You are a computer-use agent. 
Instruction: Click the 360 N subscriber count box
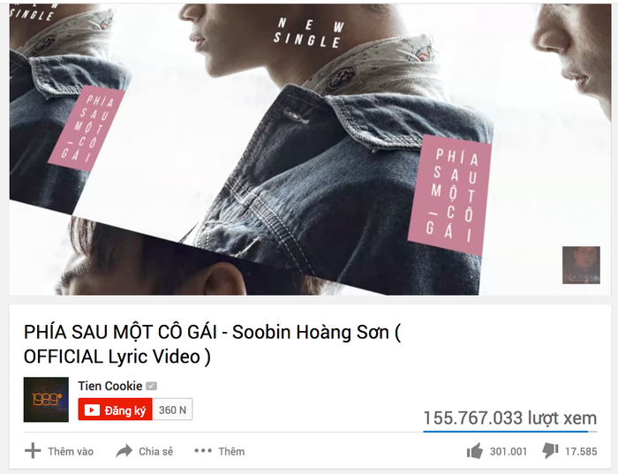(x=173, y=410)
